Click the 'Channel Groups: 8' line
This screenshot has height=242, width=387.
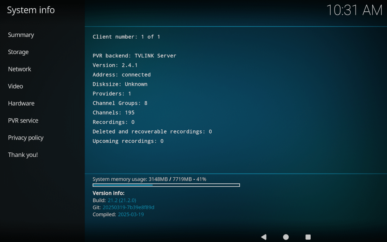(120, 103)
